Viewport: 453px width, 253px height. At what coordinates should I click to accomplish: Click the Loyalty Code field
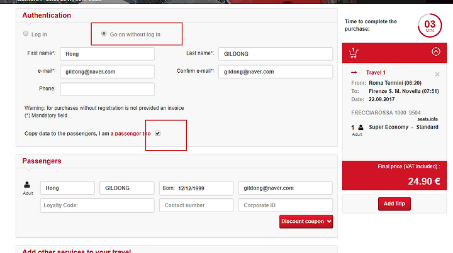[x=97, y=205]
